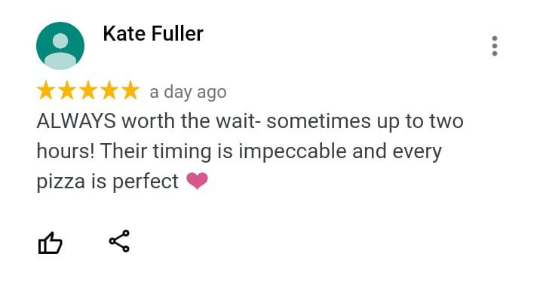This screenshot has height=293, width=543.
Task: Select the third gold rating star
Action: (x=88, y=90)
